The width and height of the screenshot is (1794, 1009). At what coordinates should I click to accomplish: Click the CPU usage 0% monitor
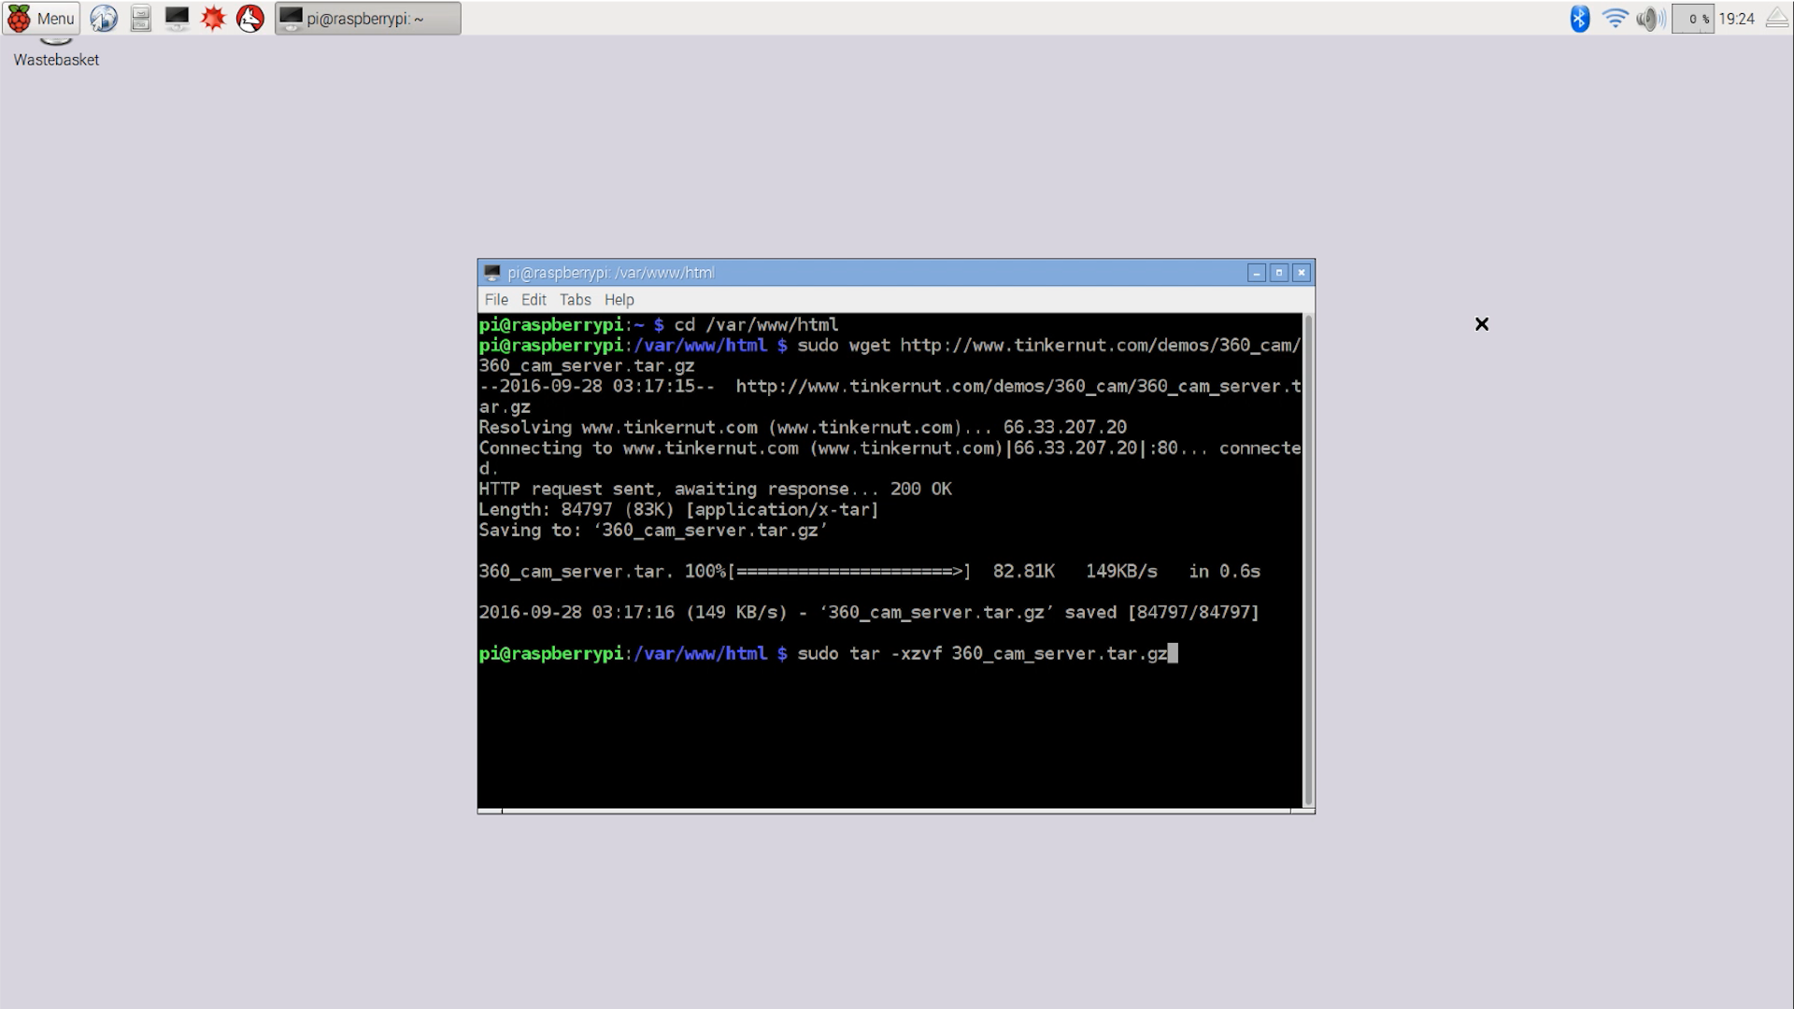pos(1692,18)
